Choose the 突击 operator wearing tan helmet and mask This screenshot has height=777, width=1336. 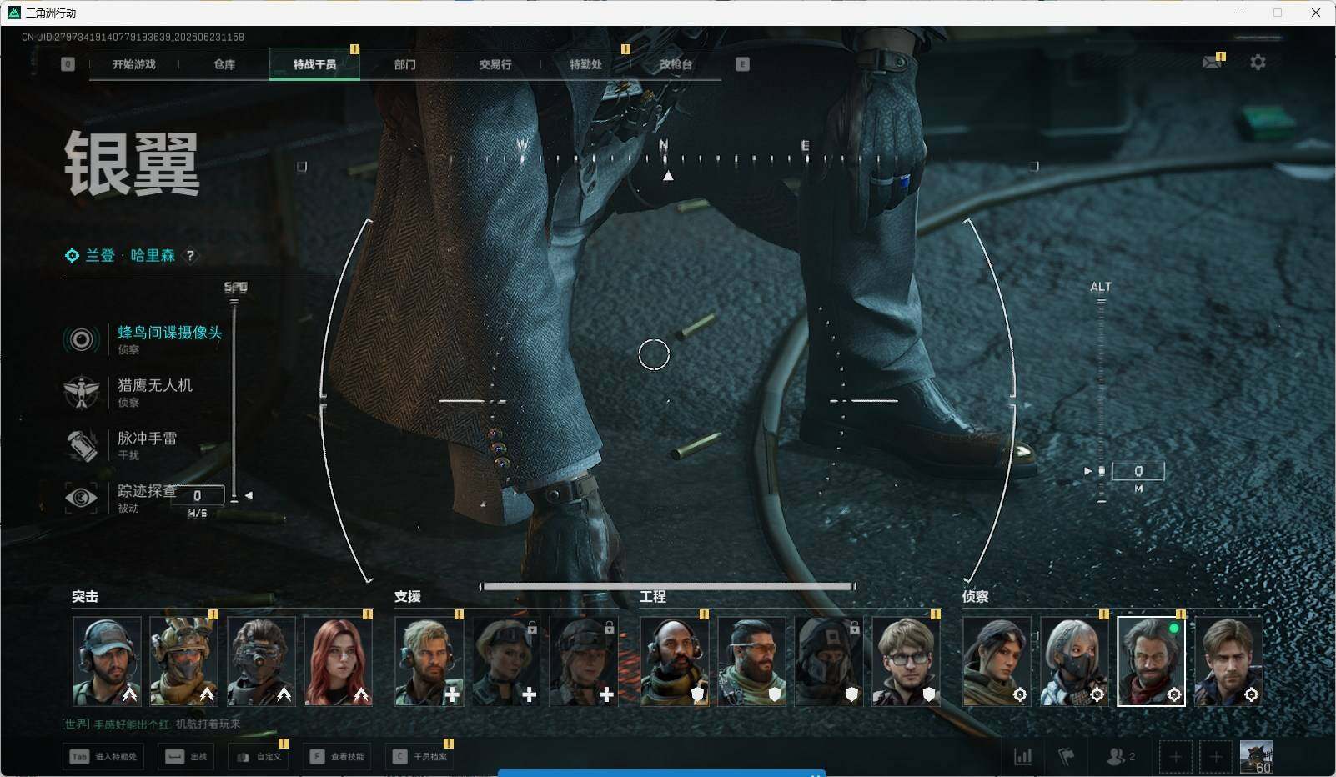183,661
